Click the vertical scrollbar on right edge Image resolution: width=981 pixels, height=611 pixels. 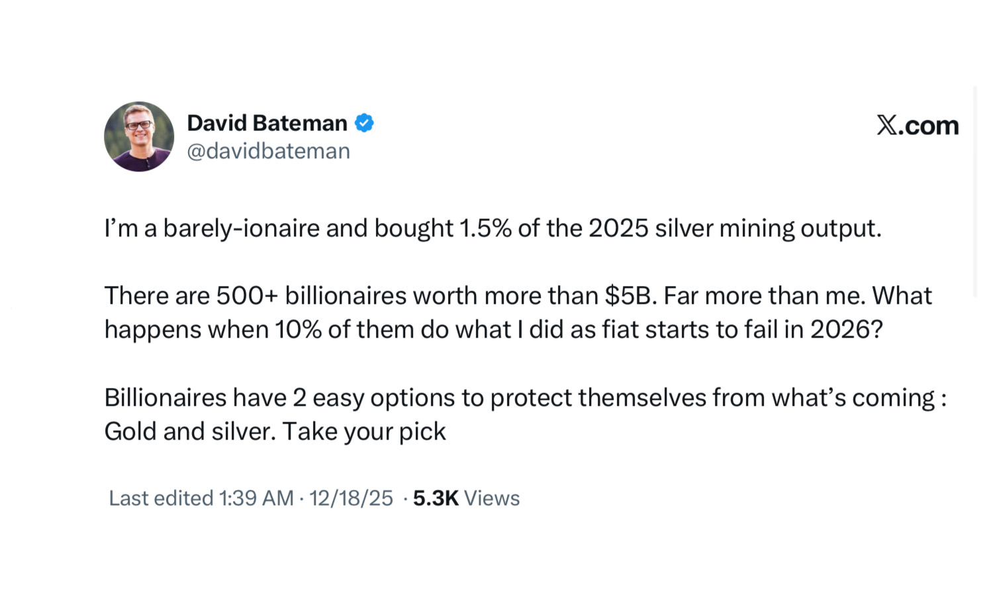click(x=976, y=192)
